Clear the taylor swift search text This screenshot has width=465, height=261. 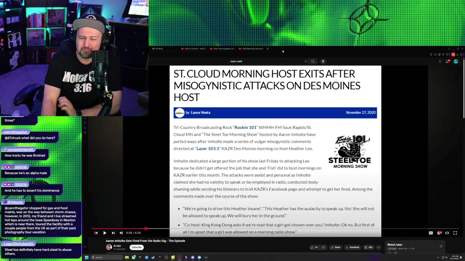coord(306,61)
